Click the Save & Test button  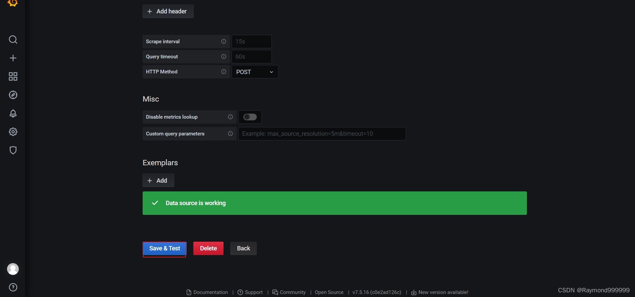(164, 248)
